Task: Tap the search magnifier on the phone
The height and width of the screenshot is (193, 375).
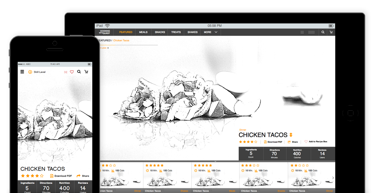Action: click(79, 72)
